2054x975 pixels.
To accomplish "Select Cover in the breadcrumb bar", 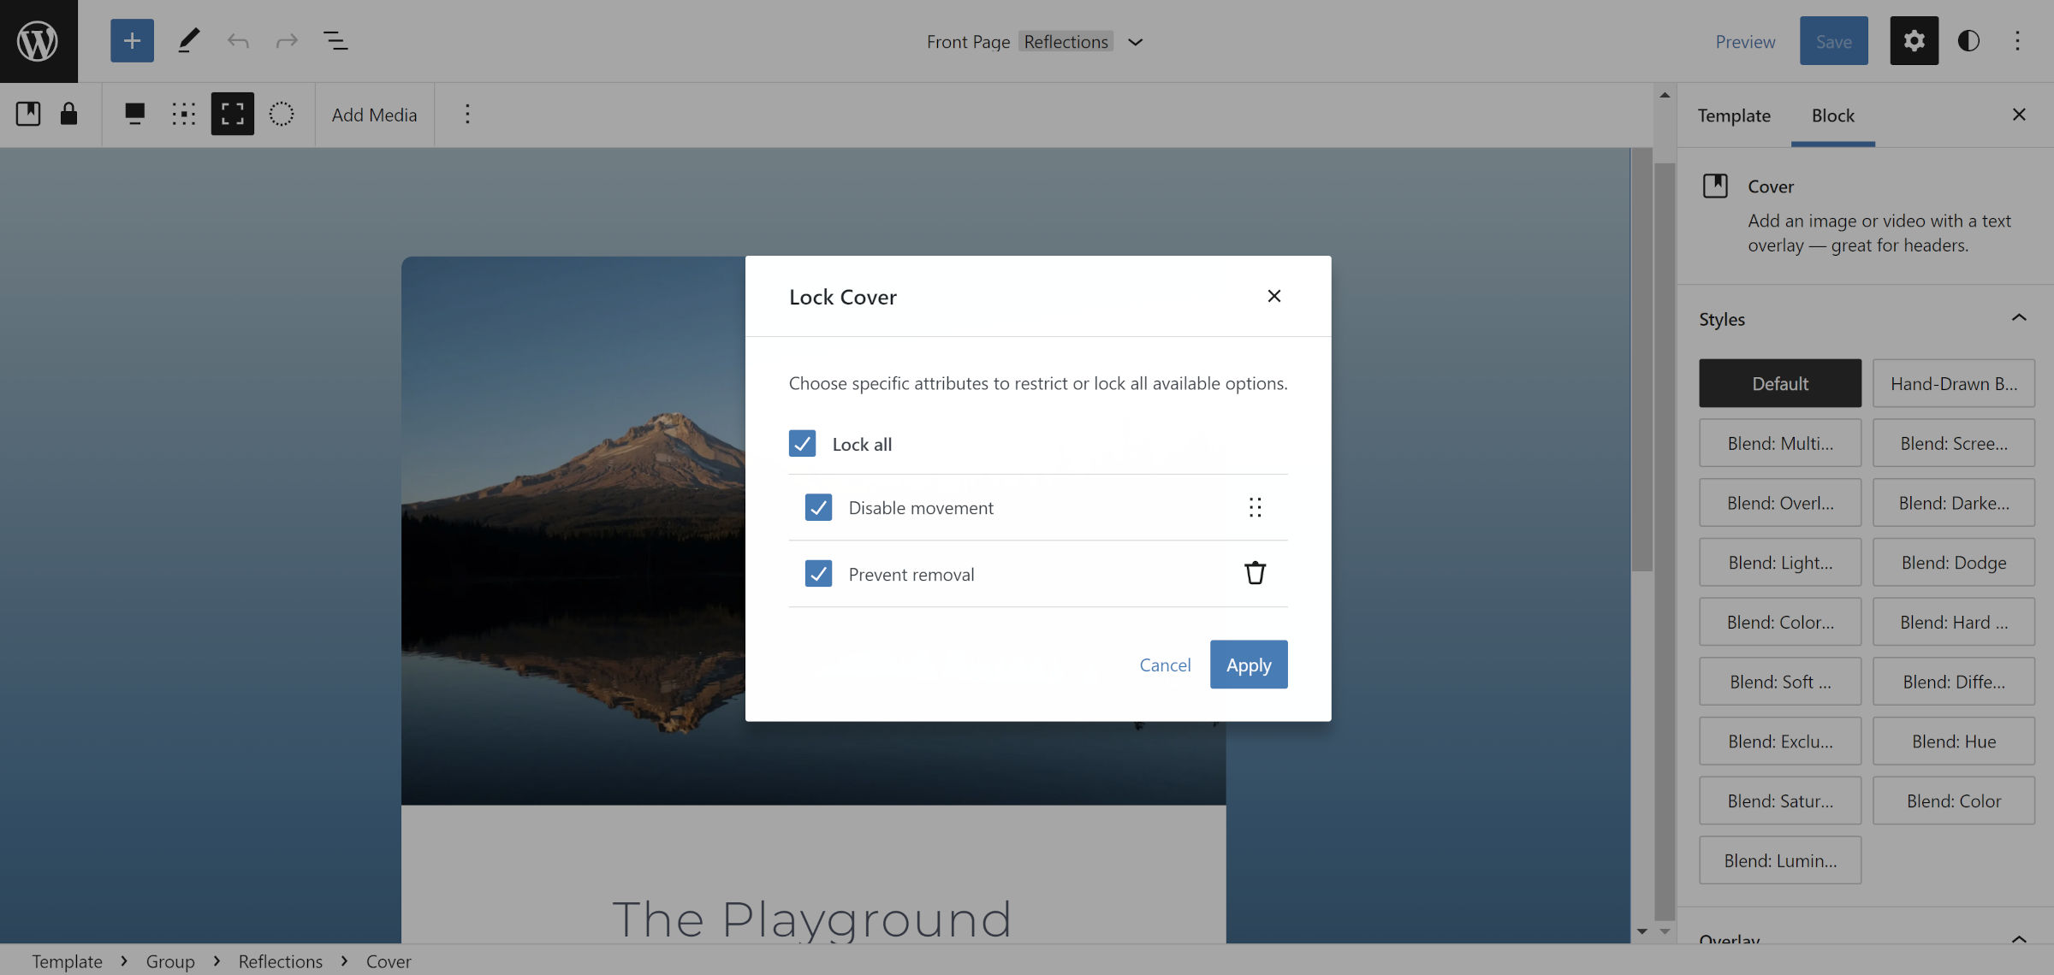I will click(x=389, y=960).
